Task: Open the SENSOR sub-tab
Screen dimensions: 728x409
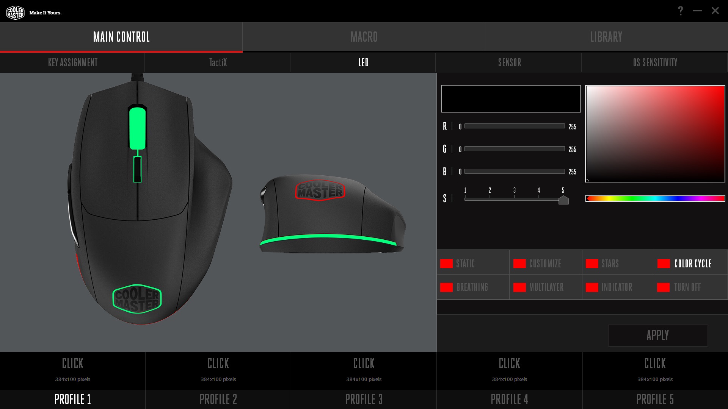Action: point(509,62)
